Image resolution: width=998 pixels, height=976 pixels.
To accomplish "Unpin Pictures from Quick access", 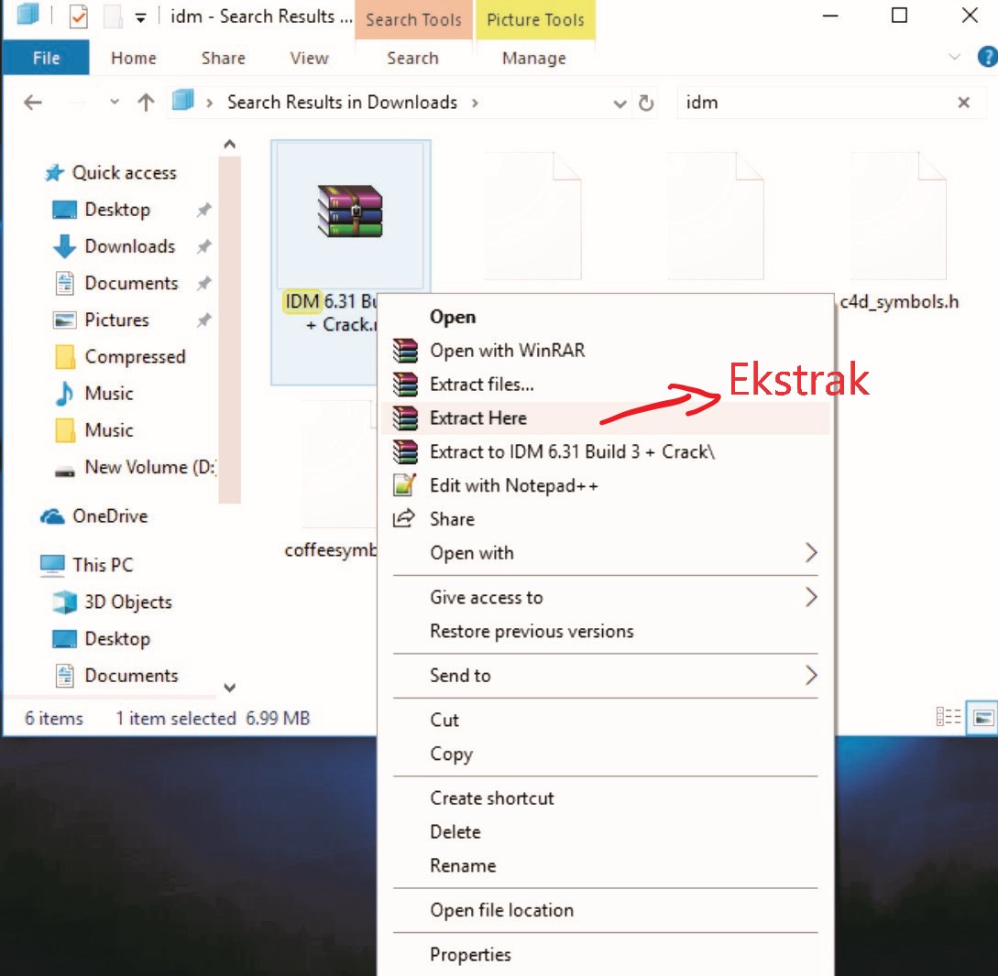I will click(x=203, y=320).
